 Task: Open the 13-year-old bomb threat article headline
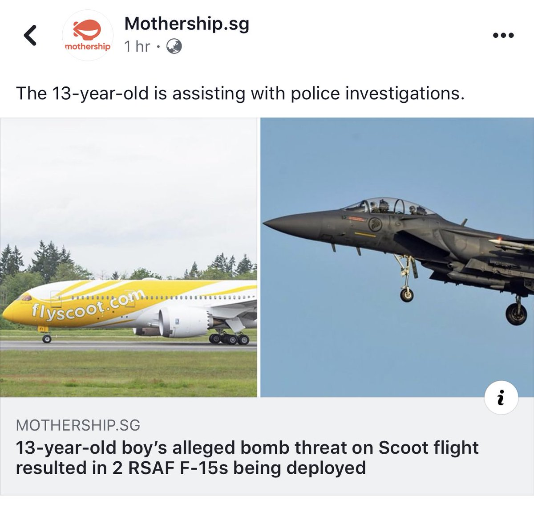tap(247, 458)
